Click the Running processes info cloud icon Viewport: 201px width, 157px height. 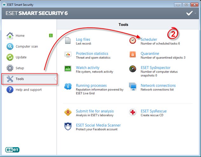pyautogui.click(x=68, y=86)
